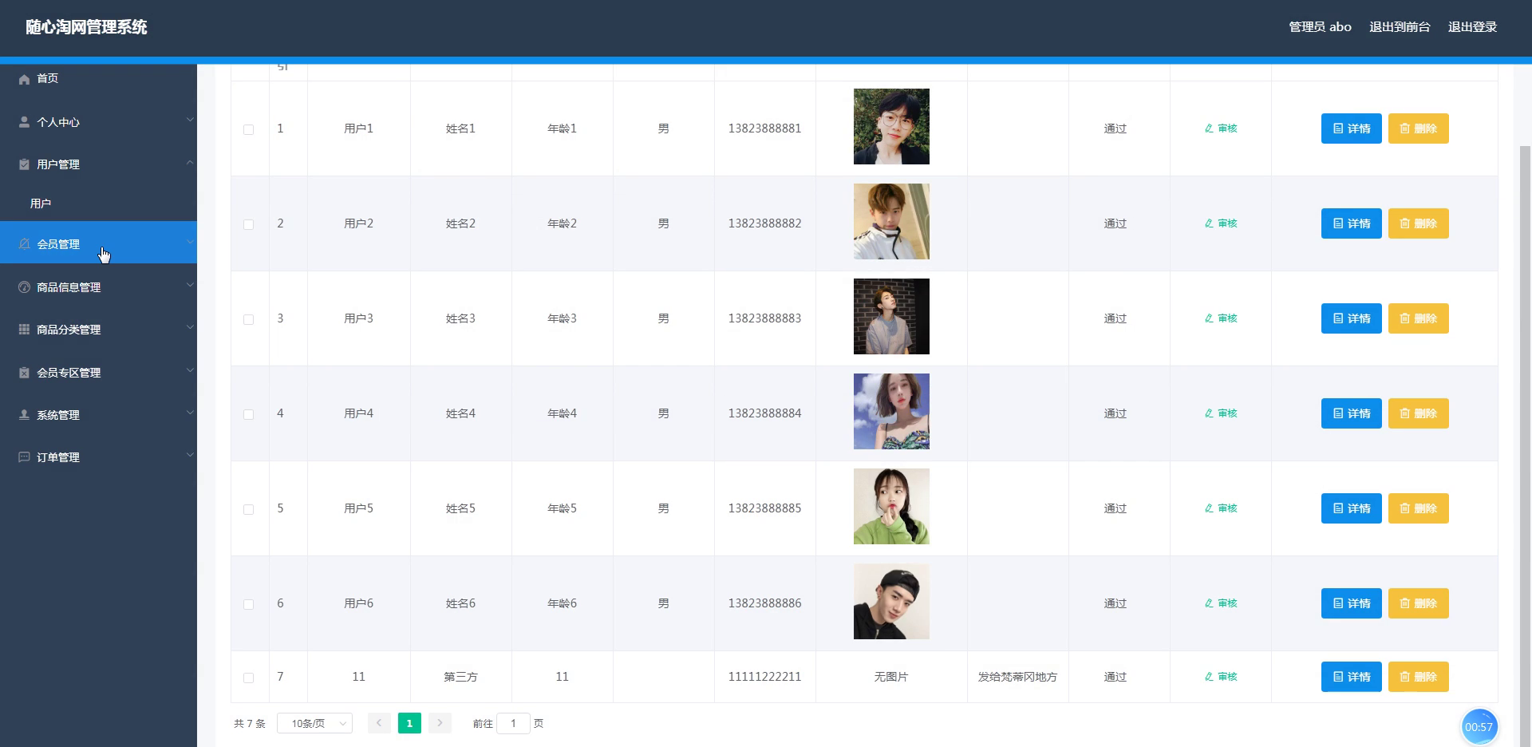Open the 系统管理 menu
Image resolution: width=1532 pixels, height=747 pixels.
point(98,415)
